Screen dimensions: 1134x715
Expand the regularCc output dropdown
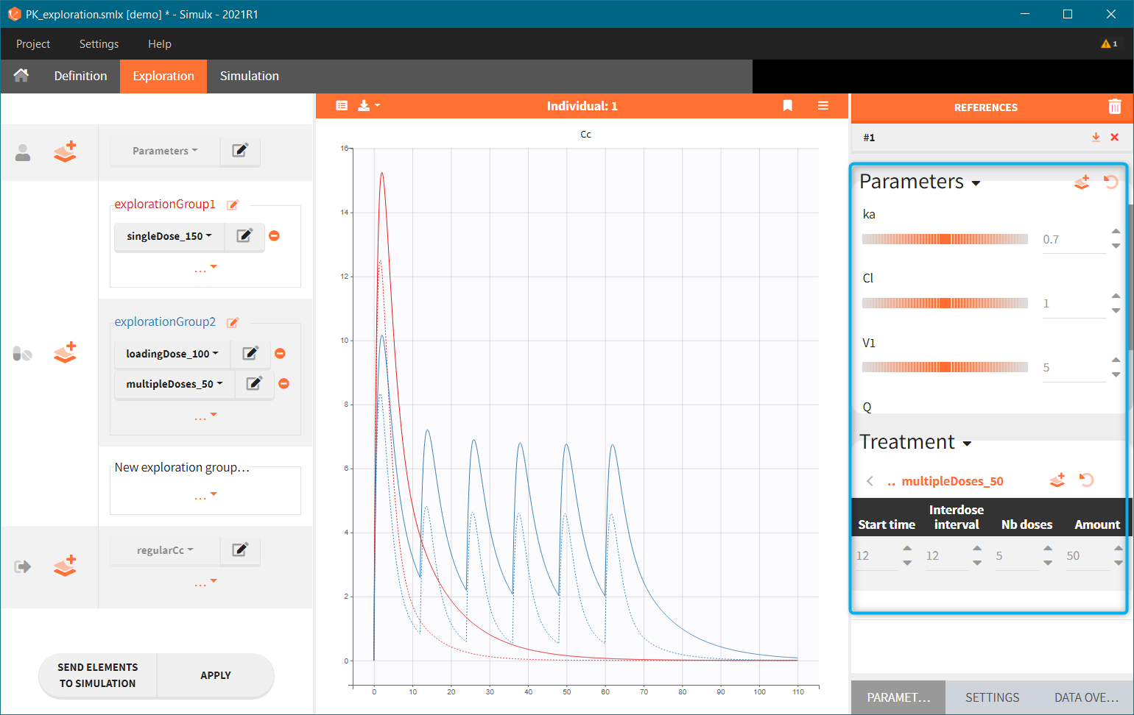(x=165, y=550)
